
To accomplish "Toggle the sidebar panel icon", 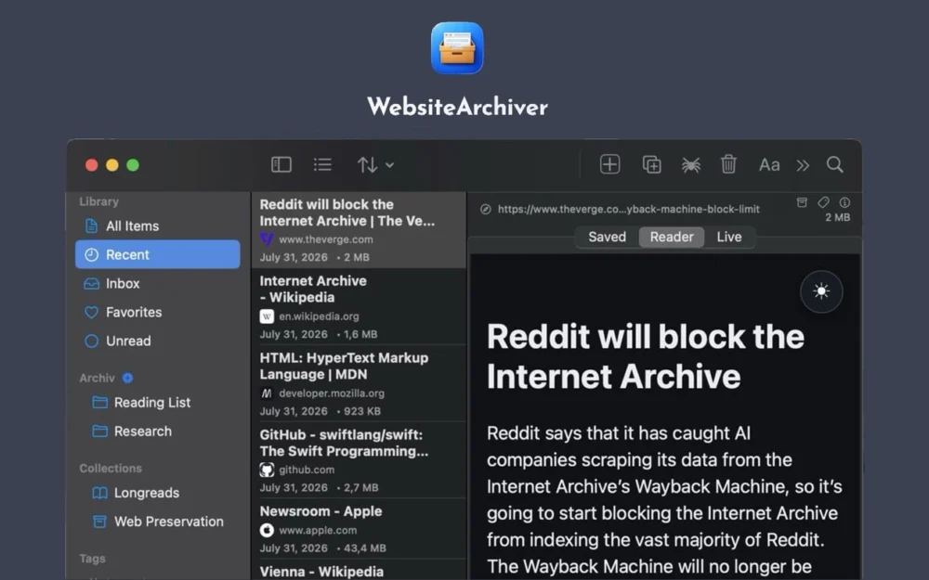I will click(281, 164).
